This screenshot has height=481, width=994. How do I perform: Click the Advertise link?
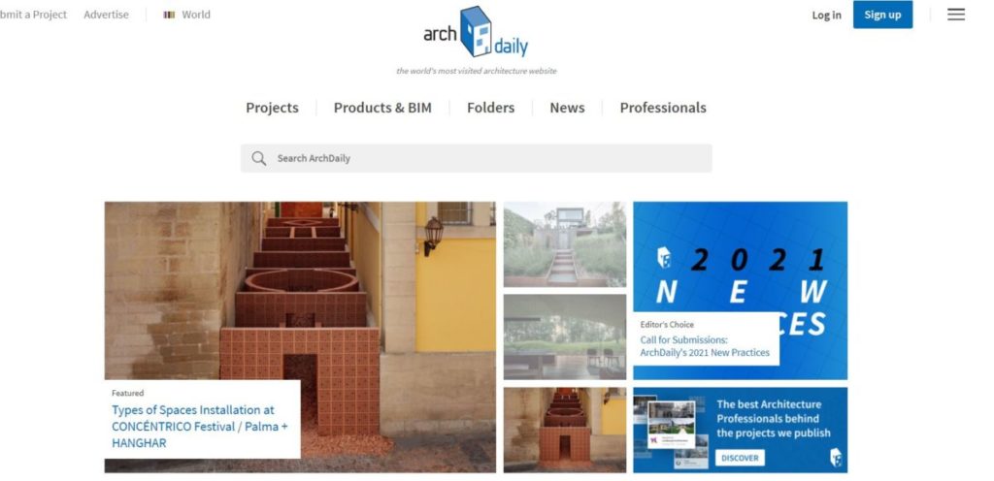106,15
